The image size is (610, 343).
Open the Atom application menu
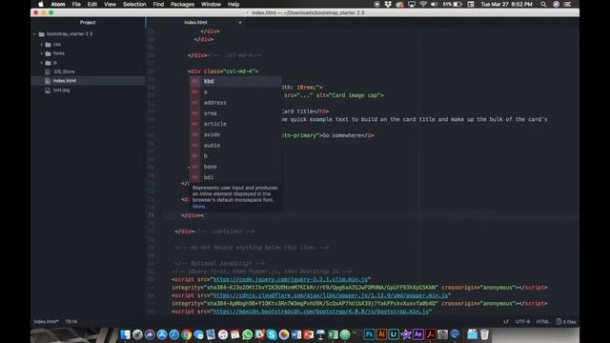58,4
